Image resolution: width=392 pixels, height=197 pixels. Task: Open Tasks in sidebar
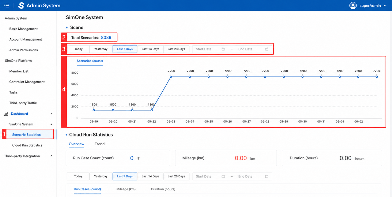[13, 92]
